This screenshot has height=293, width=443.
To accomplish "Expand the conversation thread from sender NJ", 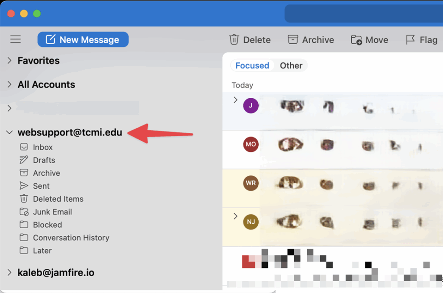I will 235,216.
